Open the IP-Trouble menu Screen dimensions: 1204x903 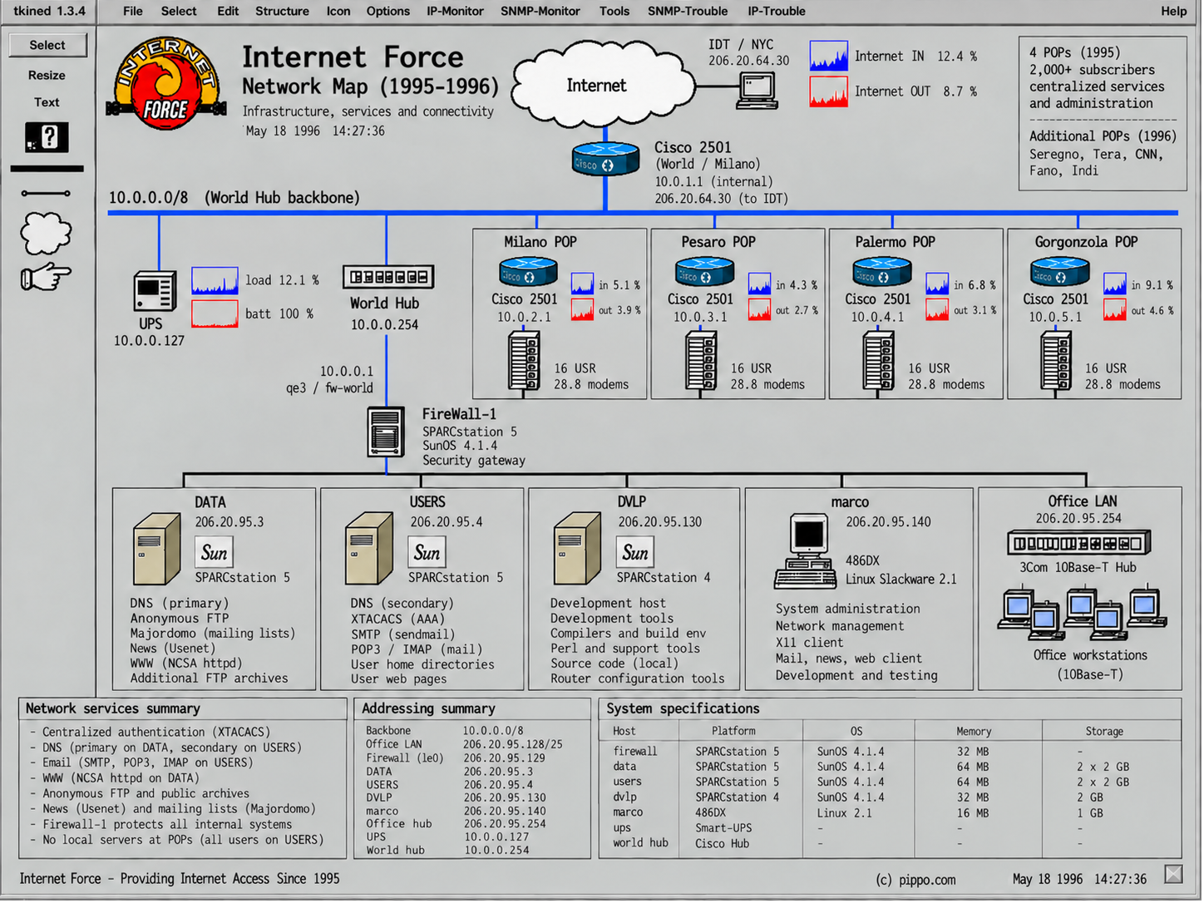777,12
